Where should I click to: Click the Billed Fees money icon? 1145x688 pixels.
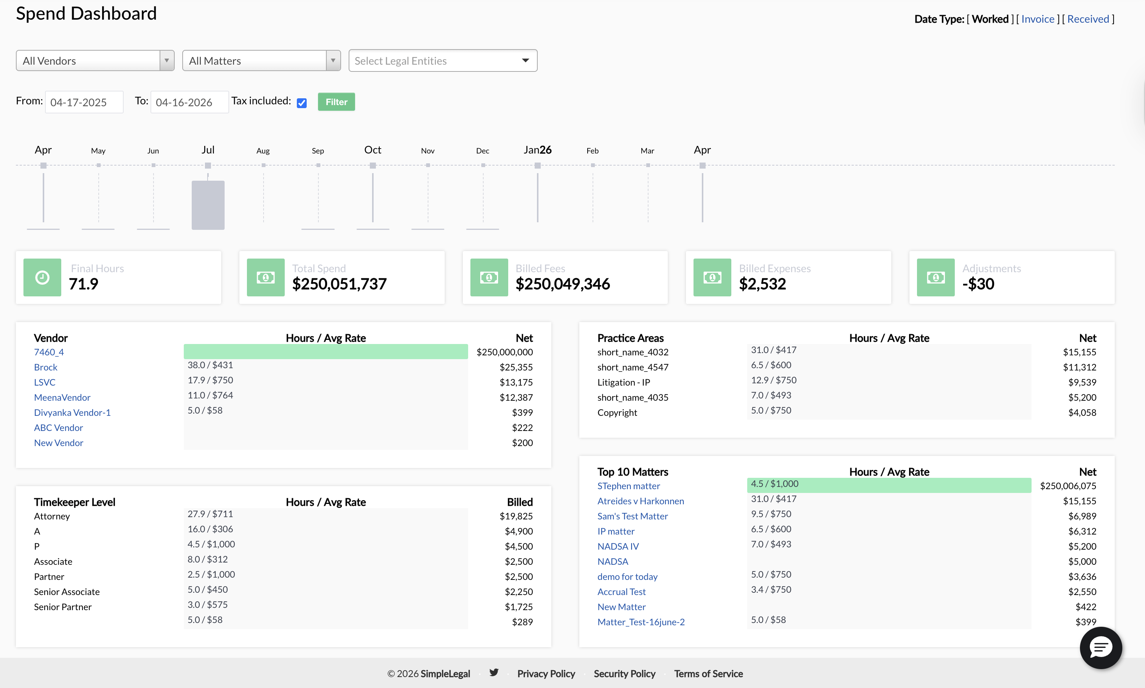(489, 277)
